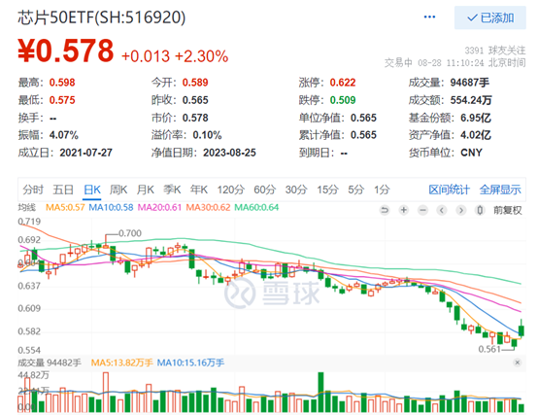Click the MA5:0.57 indicator label
The height and width of the screenshot is (415, 538).
65,207
